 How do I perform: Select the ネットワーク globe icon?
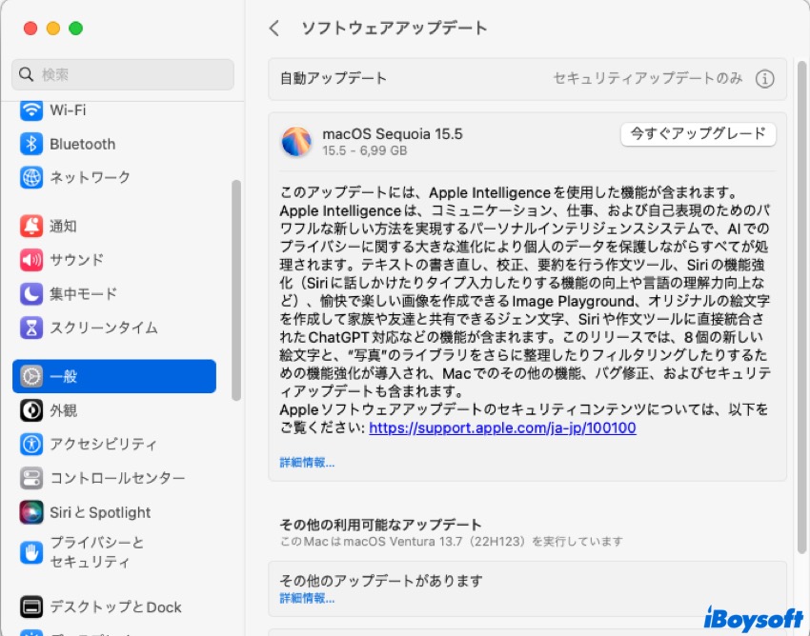(x=31, y=177)
